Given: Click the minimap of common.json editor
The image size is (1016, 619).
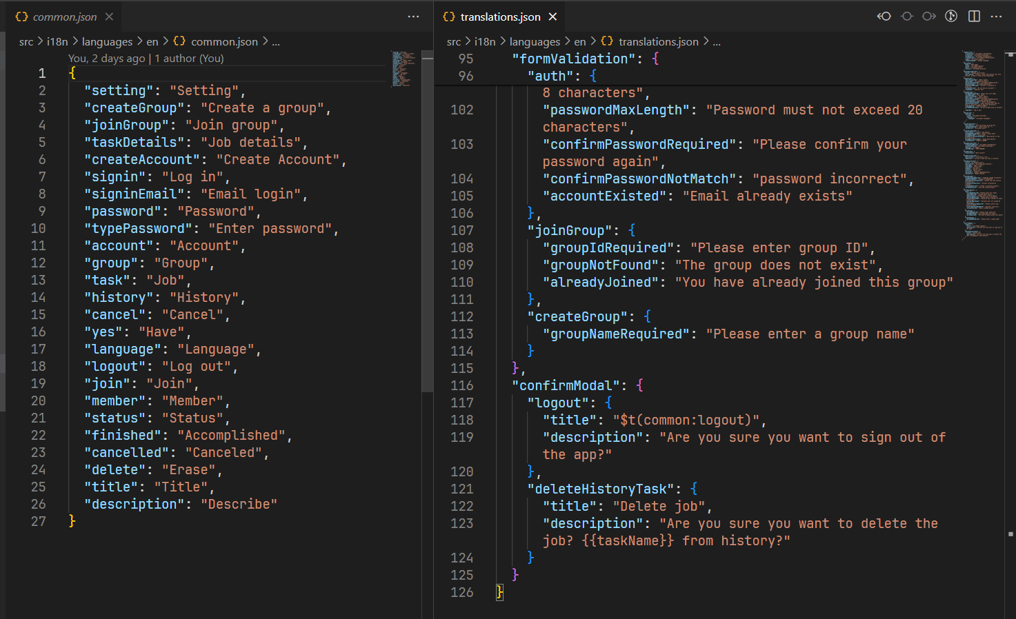Looking at the screenshot, I should point(403,68).
